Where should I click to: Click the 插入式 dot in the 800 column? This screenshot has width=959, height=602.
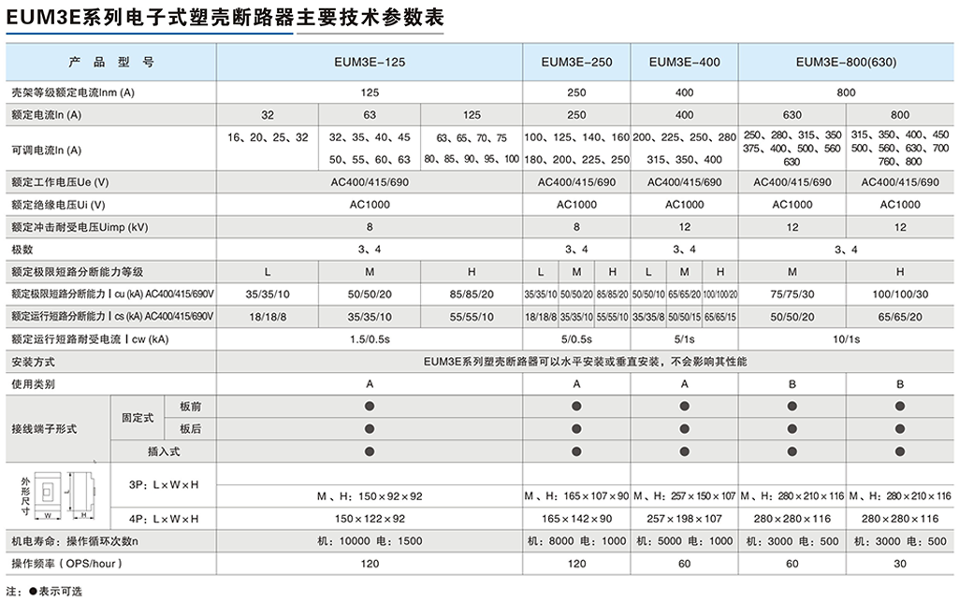click(900, 451)
